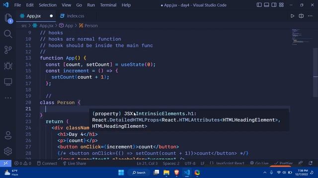This screenshot has height=178, width=318.
Task: Click the VS Code logo icon
Action: click(x=5, y=5)
